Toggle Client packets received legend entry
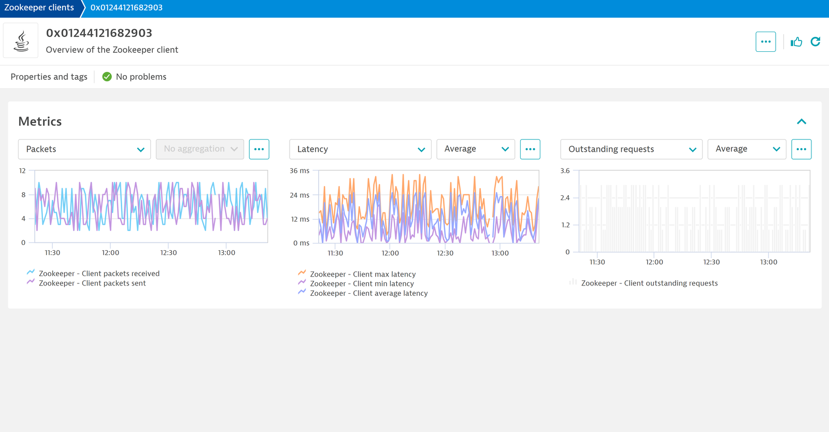 pyautogui.click(x=93, y=273)
